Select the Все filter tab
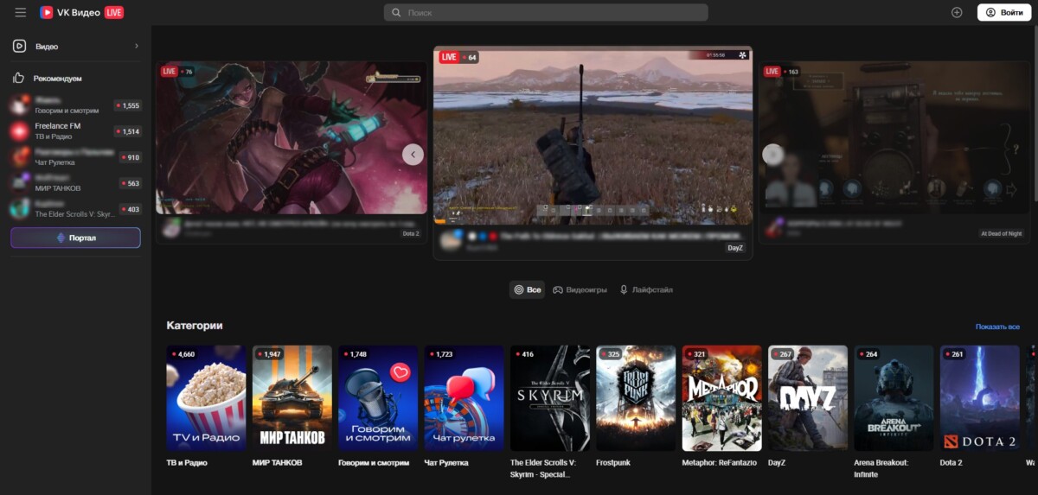The image size is (1038, 495). pyautogui.click(x=528, y=290)
